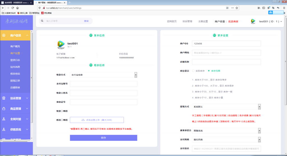Open 修改密码 in the sidebar menu
The height and width of the screenshot is (156, 287).
pyautogui.click(x=15, y=74)
